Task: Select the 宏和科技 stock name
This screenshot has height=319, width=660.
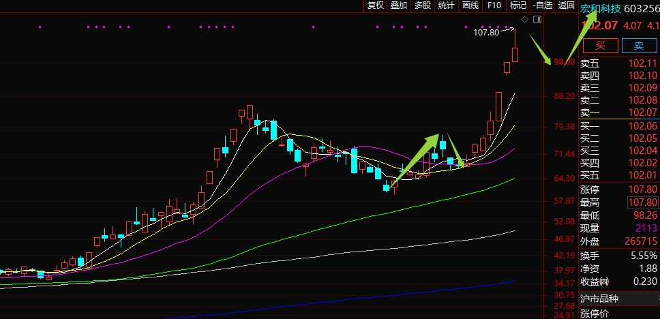Action: point(600,8)
